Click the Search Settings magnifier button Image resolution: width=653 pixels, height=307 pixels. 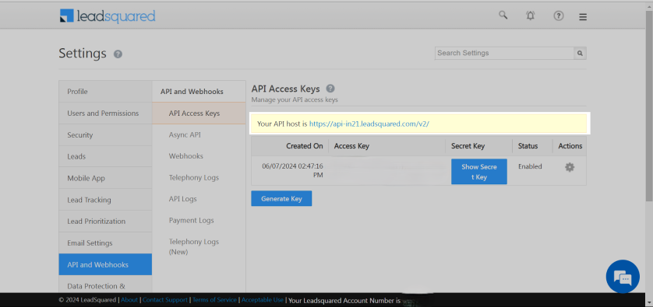580,53
